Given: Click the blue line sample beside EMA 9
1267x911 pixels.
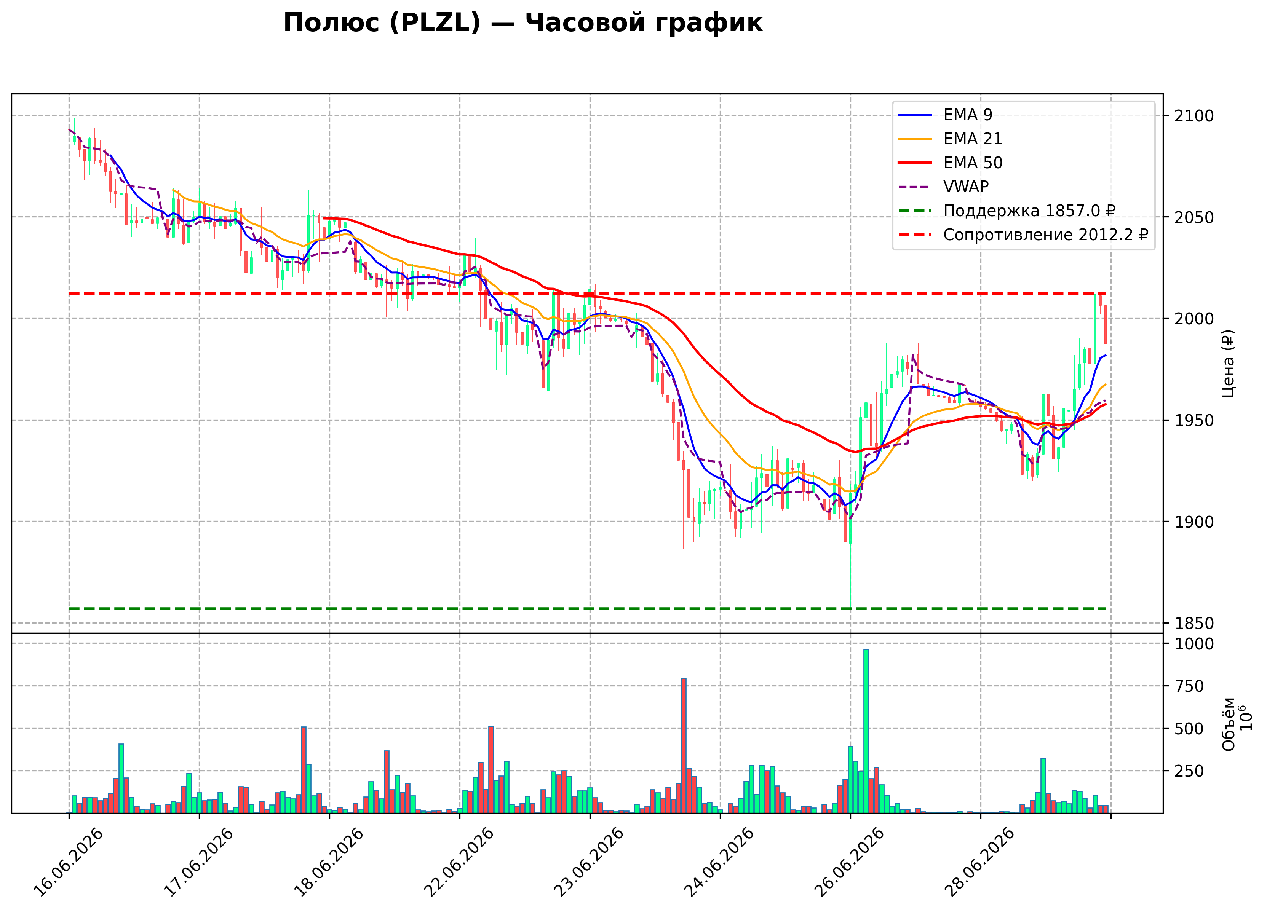Looking at the screenshot, I should coord(915,115).
